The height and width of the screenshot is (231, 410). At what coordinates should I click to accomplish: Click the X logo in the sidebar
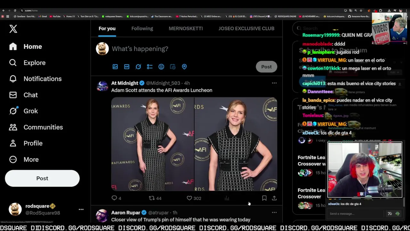pos(13,29)
